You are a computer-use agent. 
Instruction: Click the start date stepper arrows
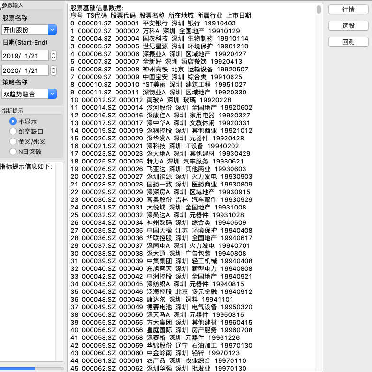[x=54, y=56]
